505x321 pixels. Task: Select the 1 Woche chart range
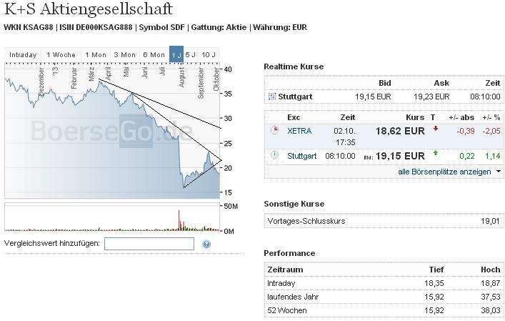(x=61, y=54)
